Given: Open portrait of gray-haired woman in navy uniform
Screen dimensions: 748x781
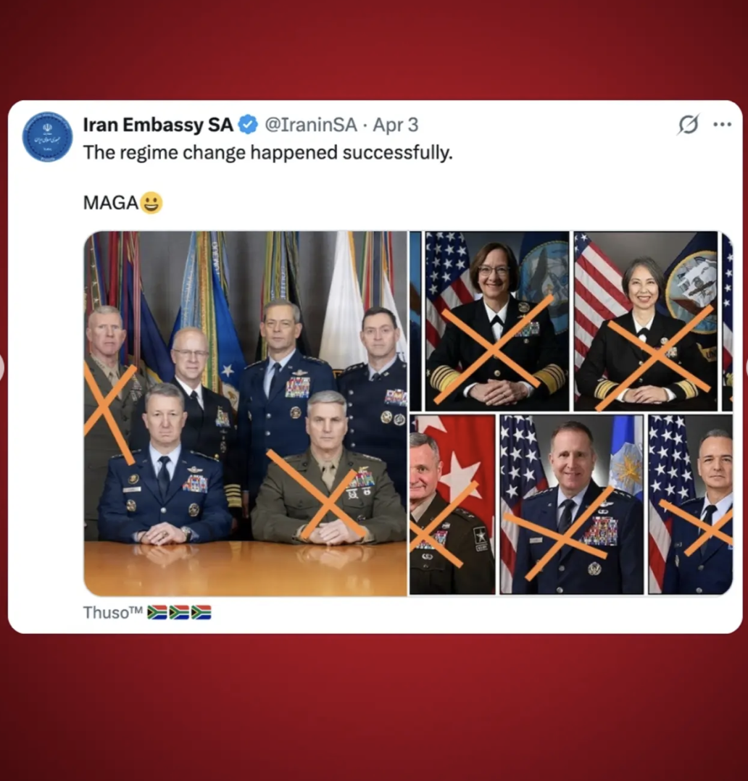Looking at the screenshot, I should coord(645,321).
